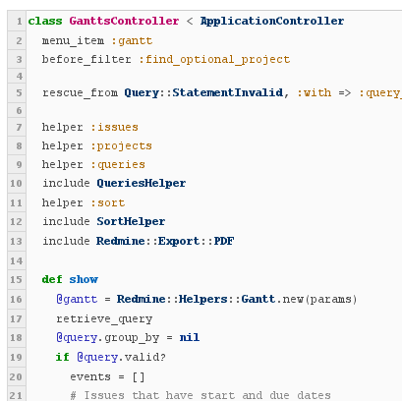
Task: Click line number 5 in the gutter
Action: pos(20,93)
